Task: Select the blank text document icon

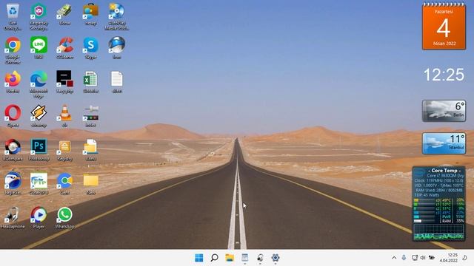Action: 117,79
